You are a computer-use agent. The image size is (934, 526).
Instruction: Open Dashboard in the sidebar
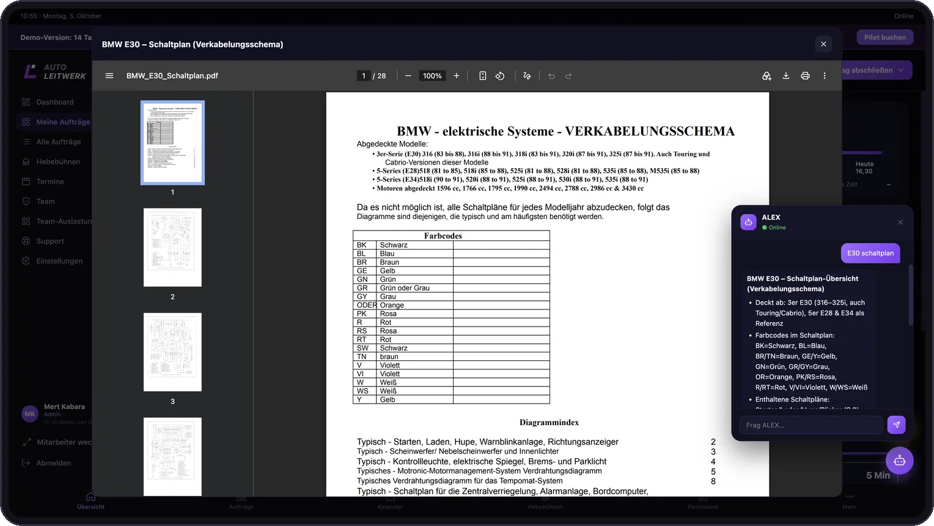click(x=54, y=102)
